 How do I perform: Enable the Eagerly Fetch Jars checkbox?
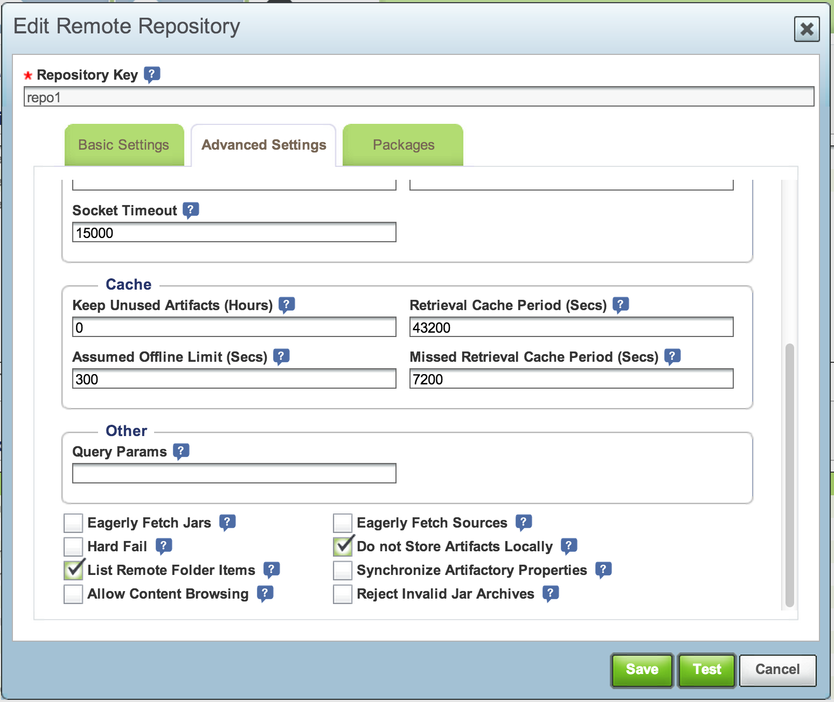[x=73, y=523]
